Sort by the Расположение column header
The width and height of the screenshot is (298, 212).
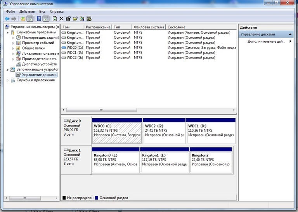point(98,27)
